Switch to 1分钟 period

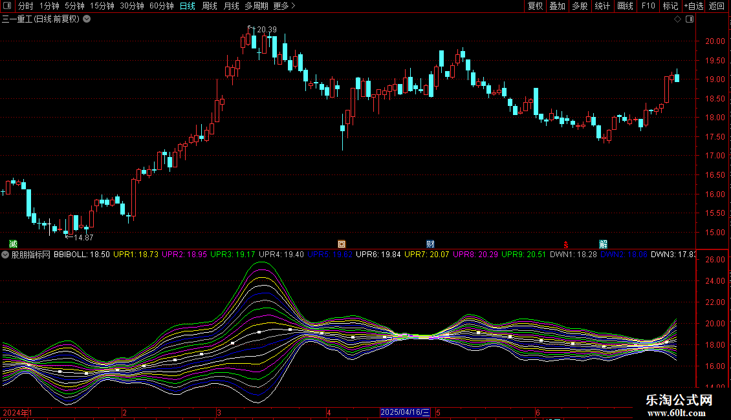click(x=49, y=6)
